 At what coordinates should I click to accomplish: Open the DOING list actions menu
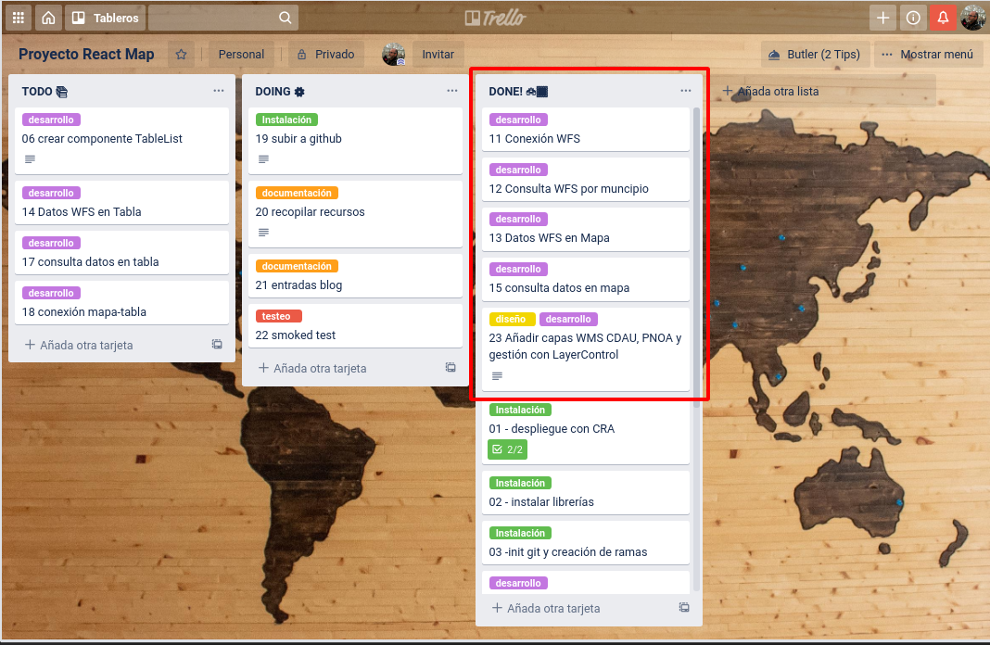pos(452,90)
